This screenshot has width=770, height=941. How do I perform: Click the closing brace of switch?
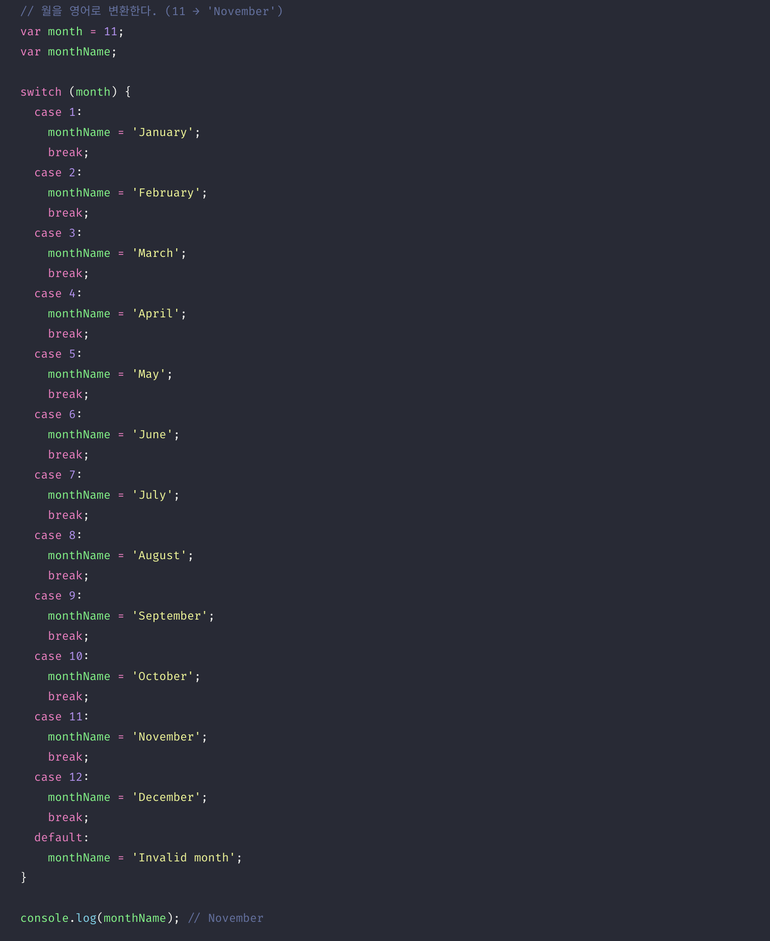[x=24, y=878]
